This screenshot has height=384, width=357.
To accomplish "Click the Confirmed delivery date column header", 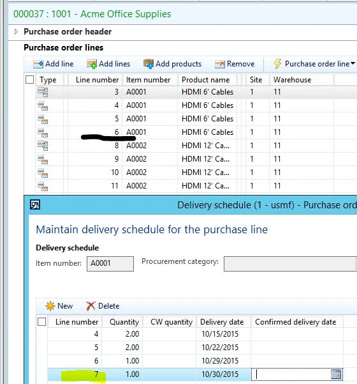I will (297, 322).
